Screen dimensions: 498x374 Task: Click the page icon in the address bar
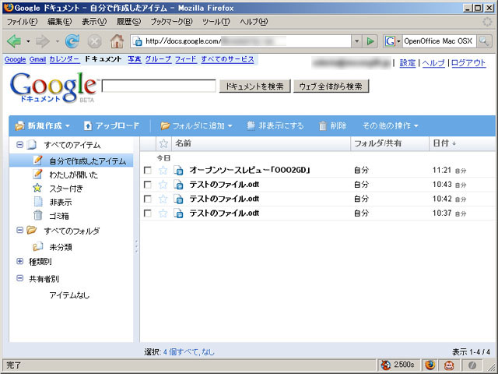[138, 41]
